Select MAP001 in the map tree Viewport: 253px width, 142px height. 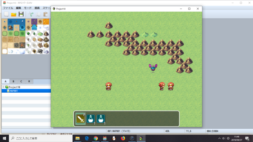point(14,91)
